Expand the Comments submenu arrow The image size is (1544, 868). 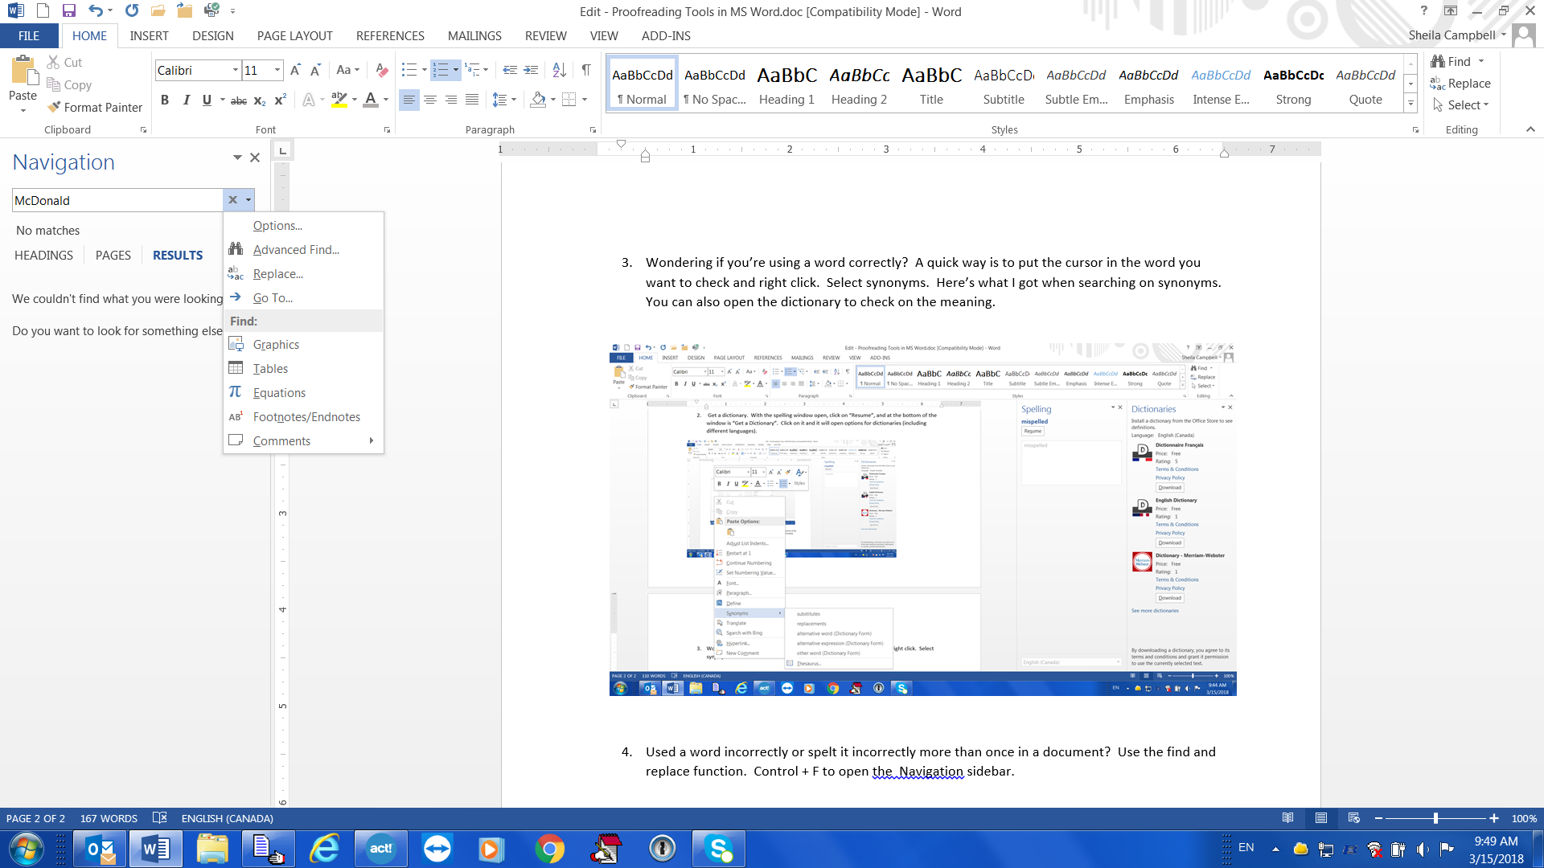point(372,441)
